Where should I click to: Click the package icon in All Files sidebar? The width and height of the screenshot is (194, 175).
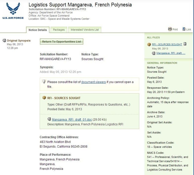[149, 44]
